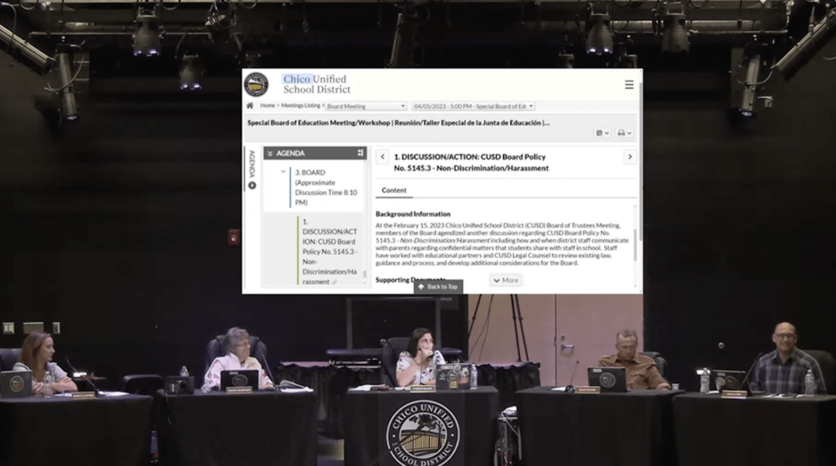
Task: Click the Home breadcrumb link
Action: click(267, 106)
